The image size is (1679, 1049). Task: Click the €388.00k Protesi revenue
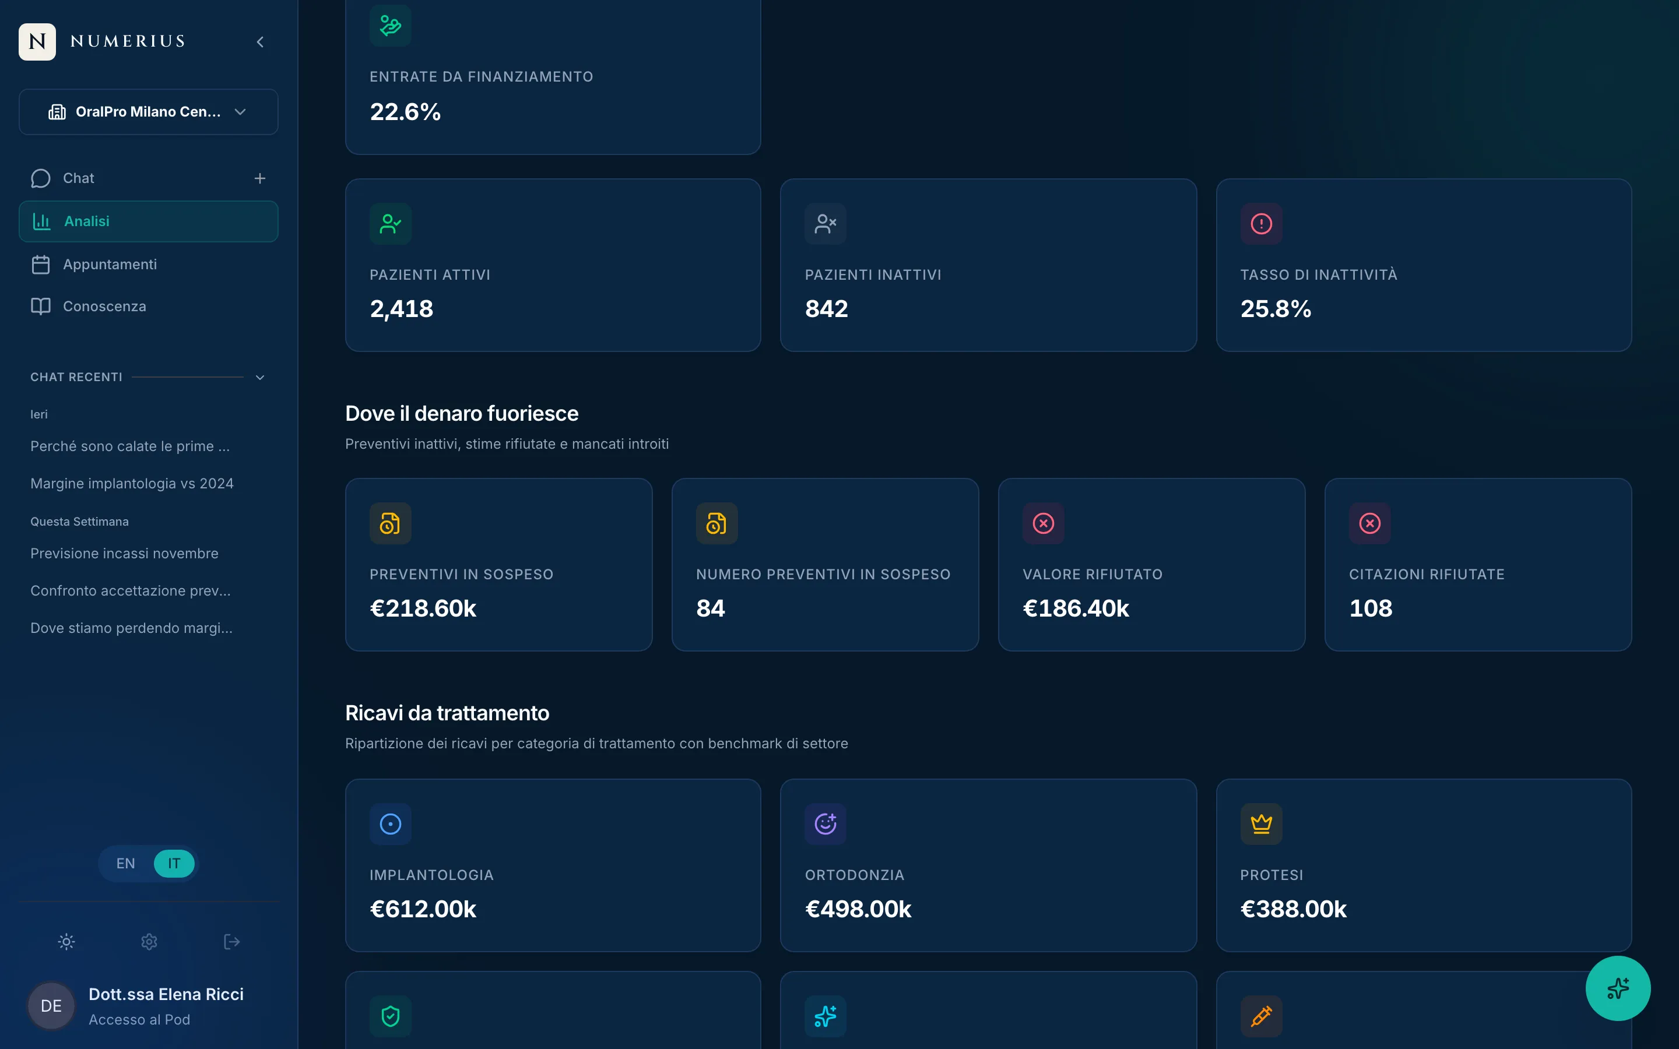tap(1293, 909)
